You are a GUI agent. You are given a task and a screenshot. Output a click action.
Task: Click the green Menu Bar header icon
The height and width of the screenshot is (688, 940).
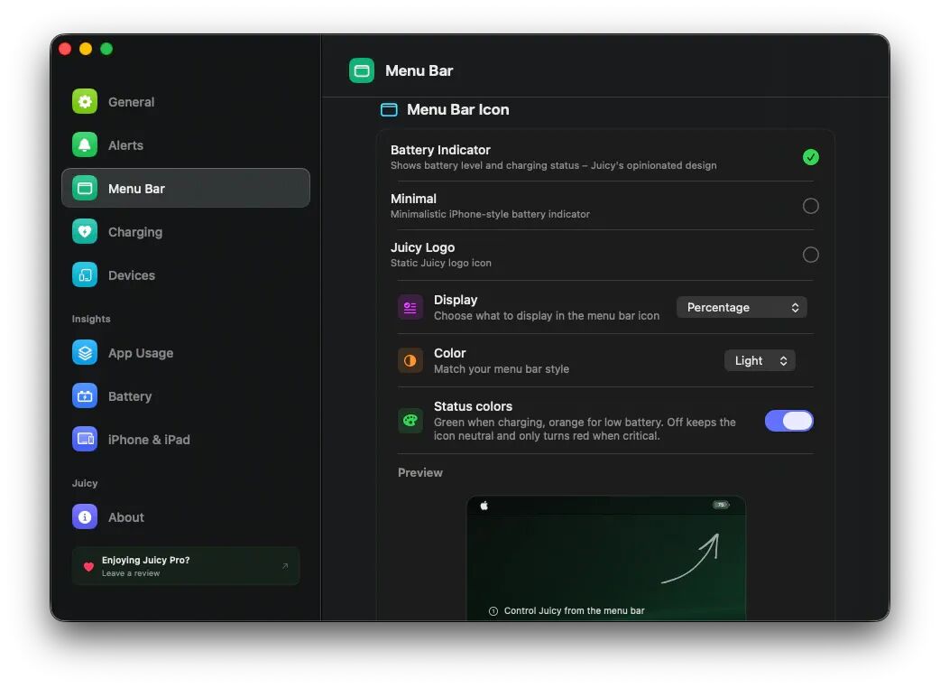(x=362, y=70)
